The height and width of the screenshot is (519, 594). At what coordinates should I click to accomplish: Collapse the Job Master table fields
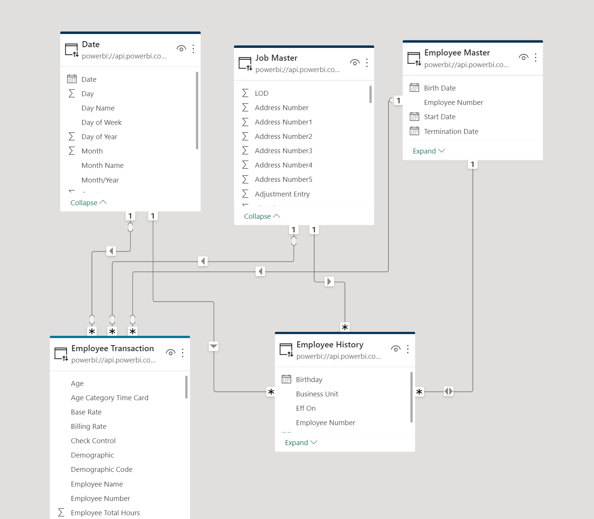click(262, 216)
